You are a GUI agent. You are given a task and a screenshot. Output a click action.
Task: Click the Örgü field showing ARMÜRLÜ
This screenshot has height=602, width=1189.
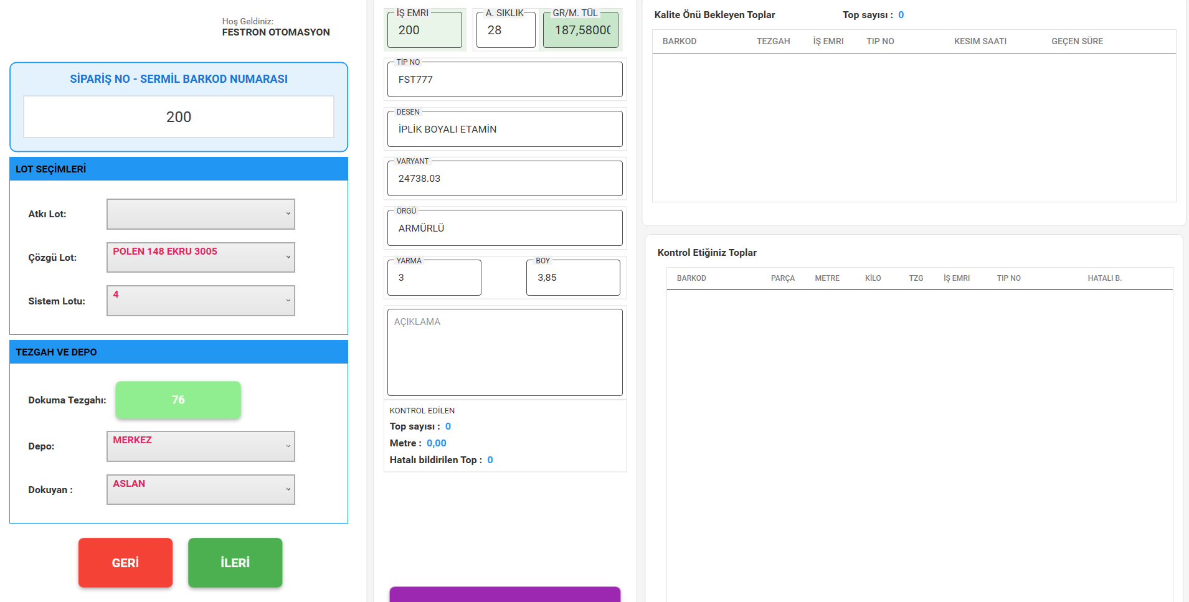pyautogui.click(x=504, y=228)
